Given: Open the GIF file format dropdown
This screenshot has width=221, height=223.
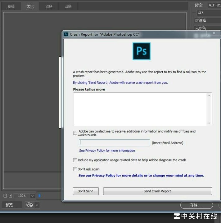Looking at the screenshot, I should click(x=208, y=13).
